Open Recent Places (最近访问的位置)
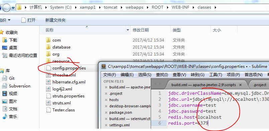The image size is (269, 131). tap(20, 55)
